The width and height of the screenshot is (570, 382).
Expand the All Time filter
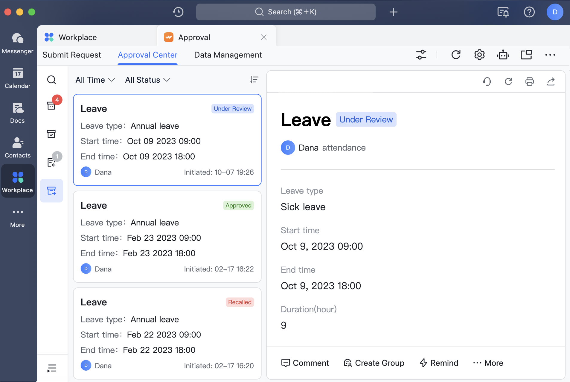pyautogui.click(x=95, y=80)
